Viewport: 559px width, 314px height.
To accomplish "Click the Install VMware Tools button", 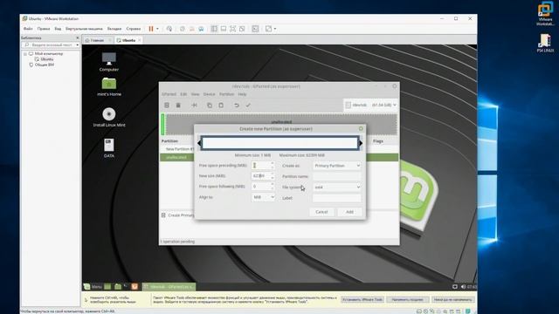I will point(362,300).
